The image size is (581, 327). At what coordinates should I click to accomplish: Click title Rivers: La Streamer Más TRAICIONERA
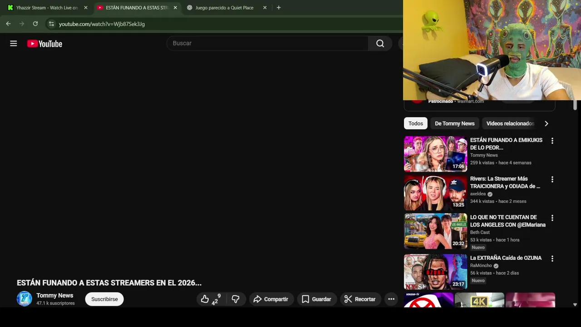tap(505, 183)
